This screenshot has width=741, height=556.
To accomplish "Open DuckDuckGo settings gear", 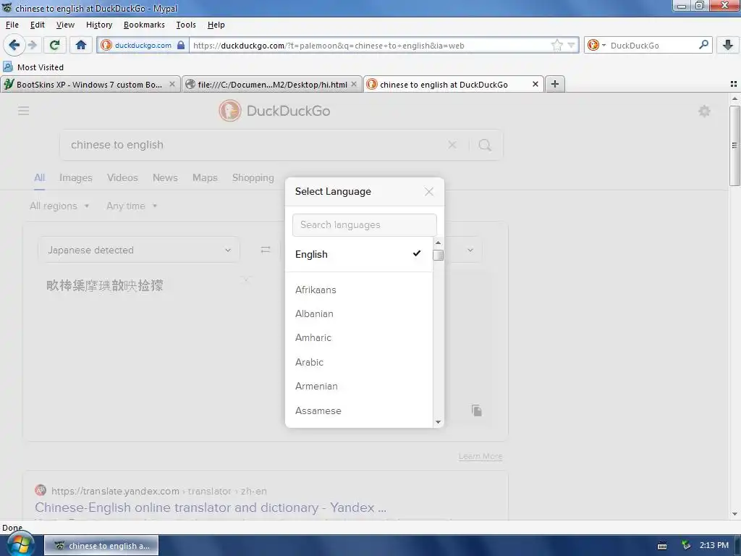I will [x=704, y=111].
